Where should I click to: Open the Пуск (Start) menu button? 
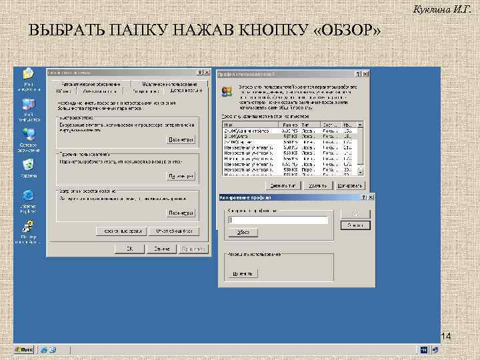click(24, 349)
